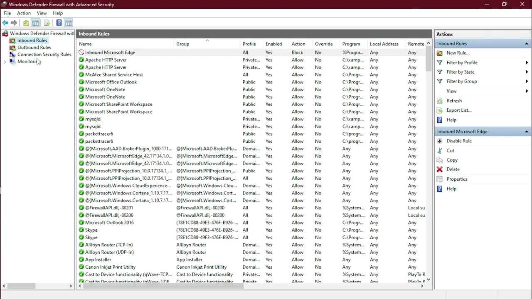The image size is (532, 299).
Task: Toggle the Show/Hide Console Tree toolbar icon
Action: [36, 23]
